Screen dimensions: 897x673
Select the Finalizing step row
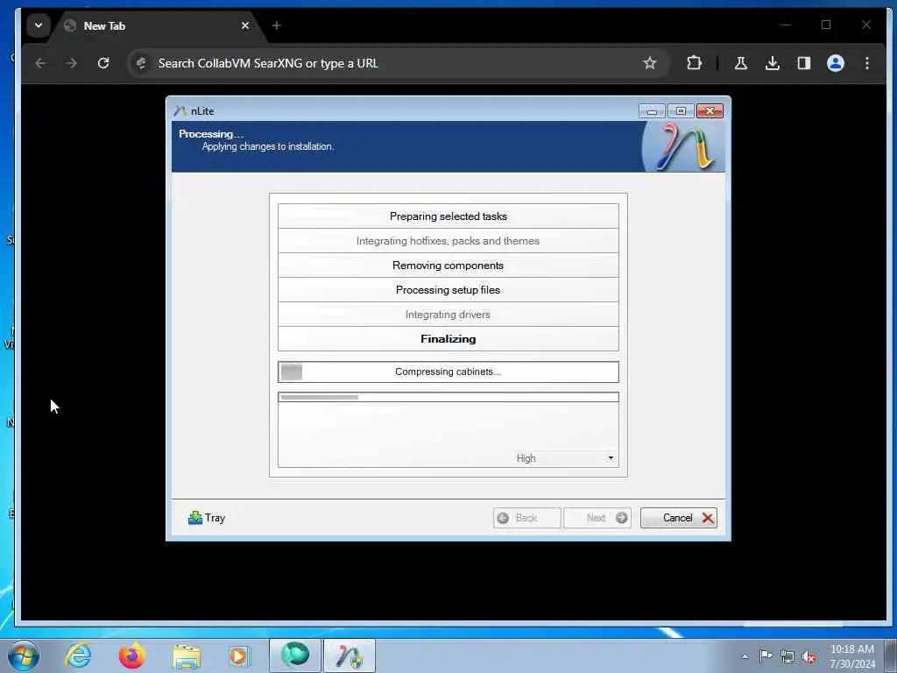448,339
